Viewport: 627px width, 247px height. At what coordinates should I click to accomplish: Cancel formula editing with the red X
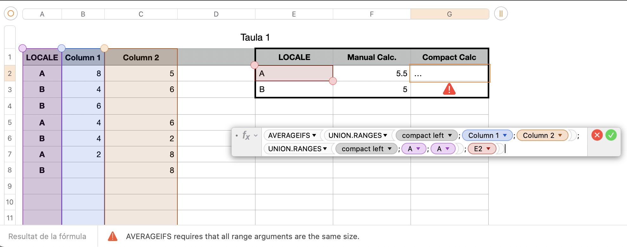pyautogui.click(x=597, y=135)
